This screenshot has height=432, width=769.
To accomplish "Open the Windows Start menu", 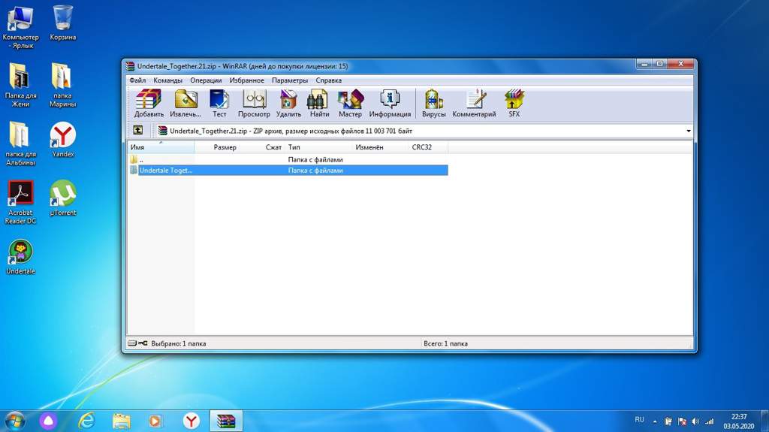I will 15,421.
